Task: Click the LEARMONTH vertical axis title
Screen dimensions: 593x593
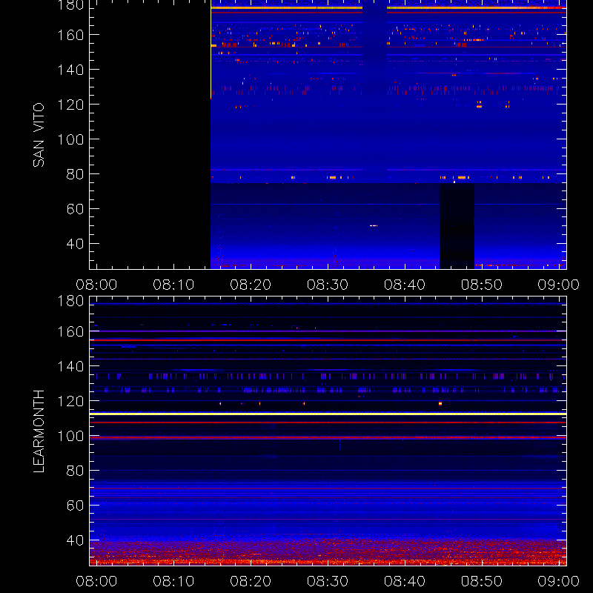Action: (39, 431)
